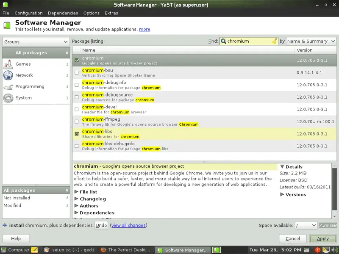Uncheck the chromium package checkbox
The width and height of the screenshot is (339, 254).
pyautogui.click(x=77, y=60)
